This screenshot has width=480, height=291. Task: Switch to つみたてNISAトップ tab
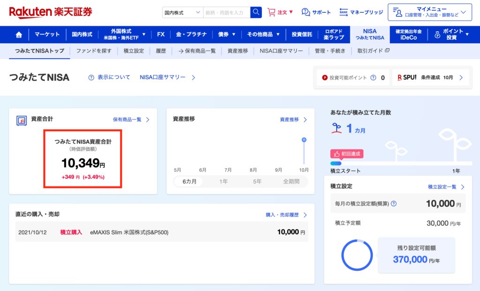pos(39,51)
